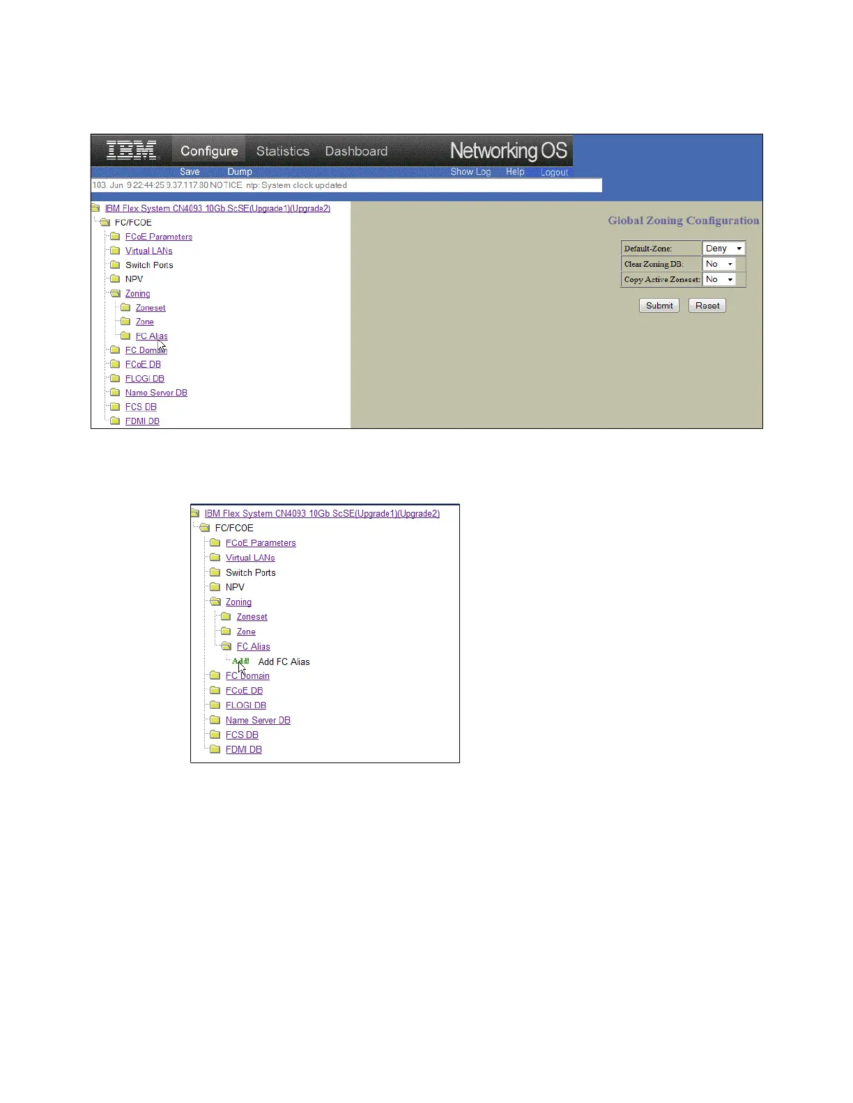853x1103 pixels.
Task: Click the folder icon beside Switch Ports, upper tree
Action: point(116,265)
